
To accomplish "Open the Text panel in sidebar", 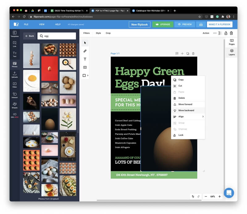I will tap(15, 54).
